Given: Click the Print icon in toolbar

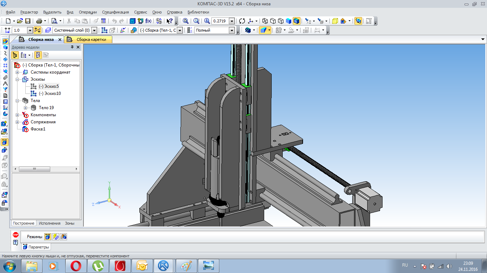Looking at the screenshot, I should [x=39, y=21].
